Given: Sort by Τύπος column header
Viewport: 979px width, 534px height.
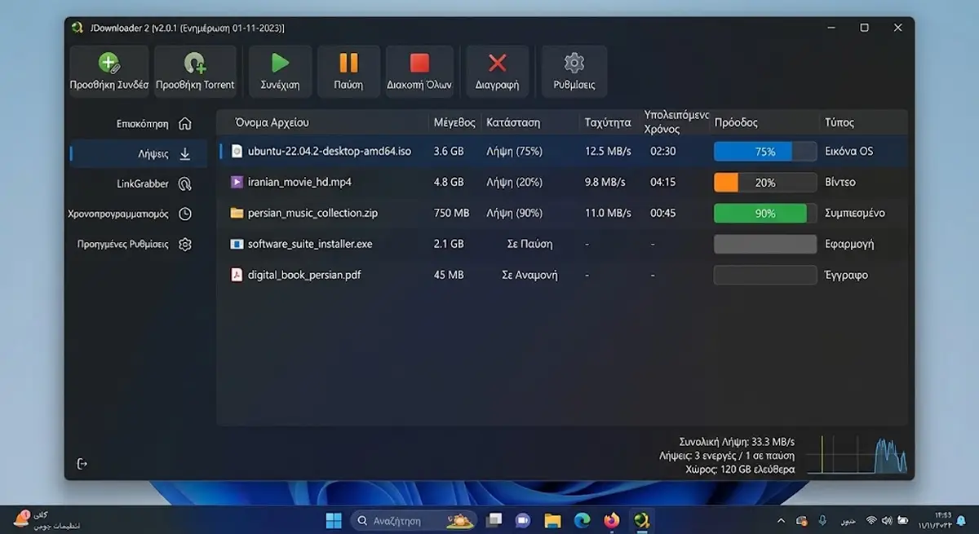Looking at the screenshot, I should point(839,122).
